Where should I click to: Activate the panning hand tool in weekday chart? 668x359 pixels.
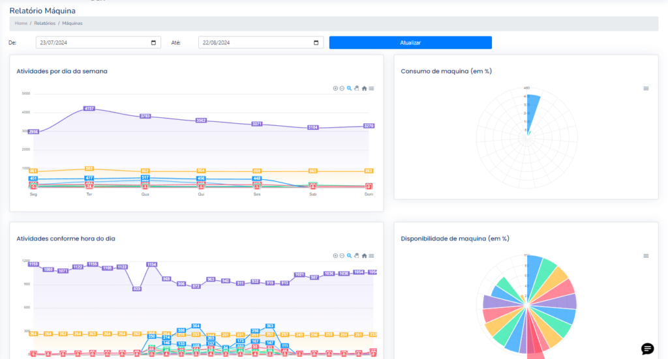(x=357, y=89)
